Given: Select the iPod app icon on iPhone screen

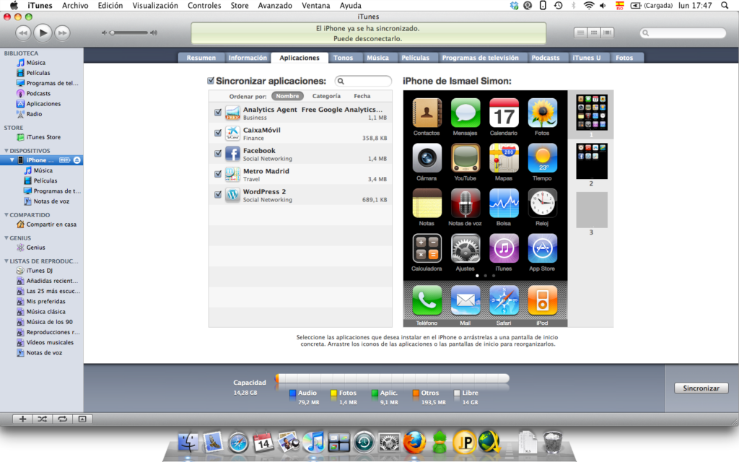Looking at the screenshot, I should coord(542,300).
